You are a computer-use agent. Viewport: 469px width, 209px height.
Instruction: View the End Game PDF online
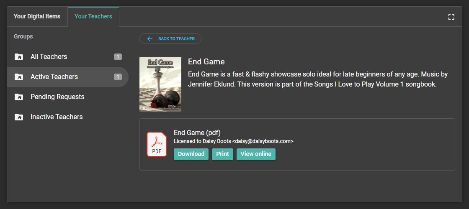click(256, 154)
